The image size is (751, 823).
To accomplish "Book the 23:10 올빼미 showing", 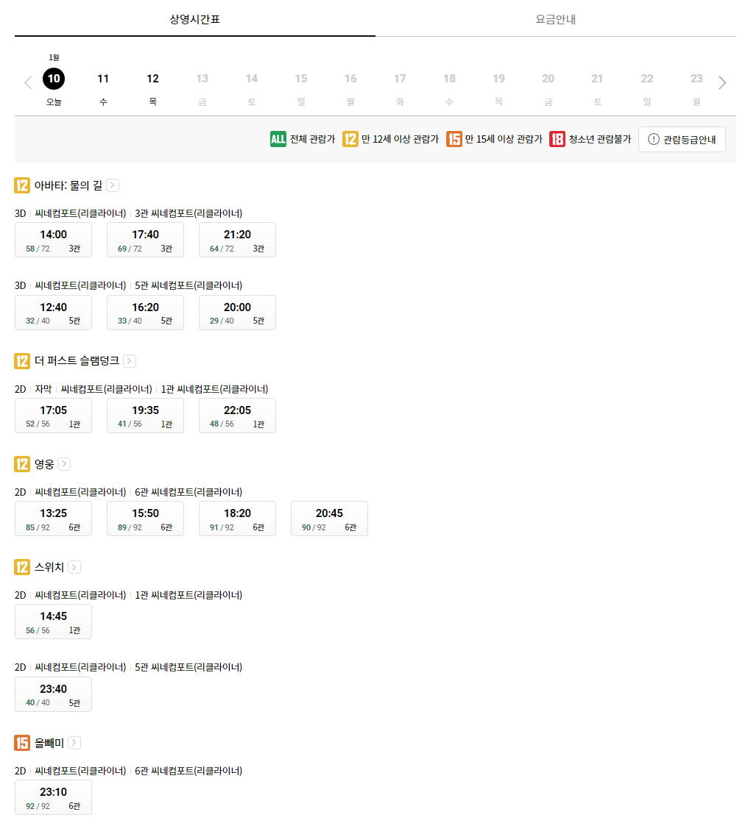I will (x=53, y=797).
